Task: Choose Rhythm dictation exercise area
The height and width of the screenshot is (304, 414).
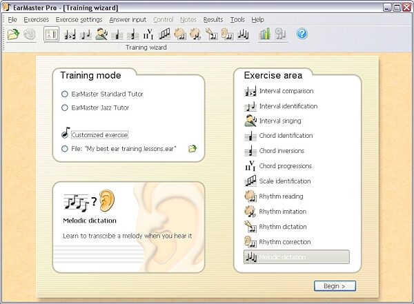Action: pos(283,227)
